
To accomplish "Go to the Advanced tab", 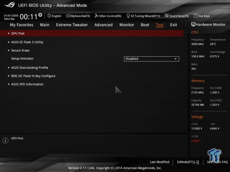I will [x=103, y=25].
